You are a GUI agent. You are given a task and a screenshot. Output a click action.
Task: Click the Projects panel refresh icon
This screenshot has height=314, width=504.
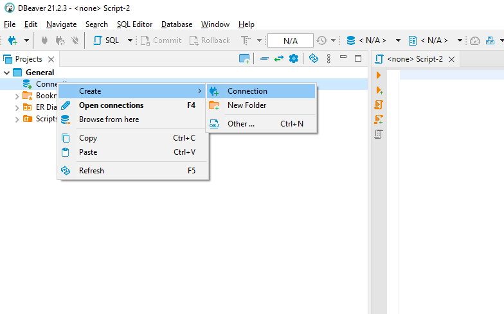[314, 58]
